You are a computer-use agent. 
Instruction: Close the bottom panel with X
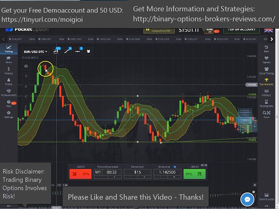(255, 185)
